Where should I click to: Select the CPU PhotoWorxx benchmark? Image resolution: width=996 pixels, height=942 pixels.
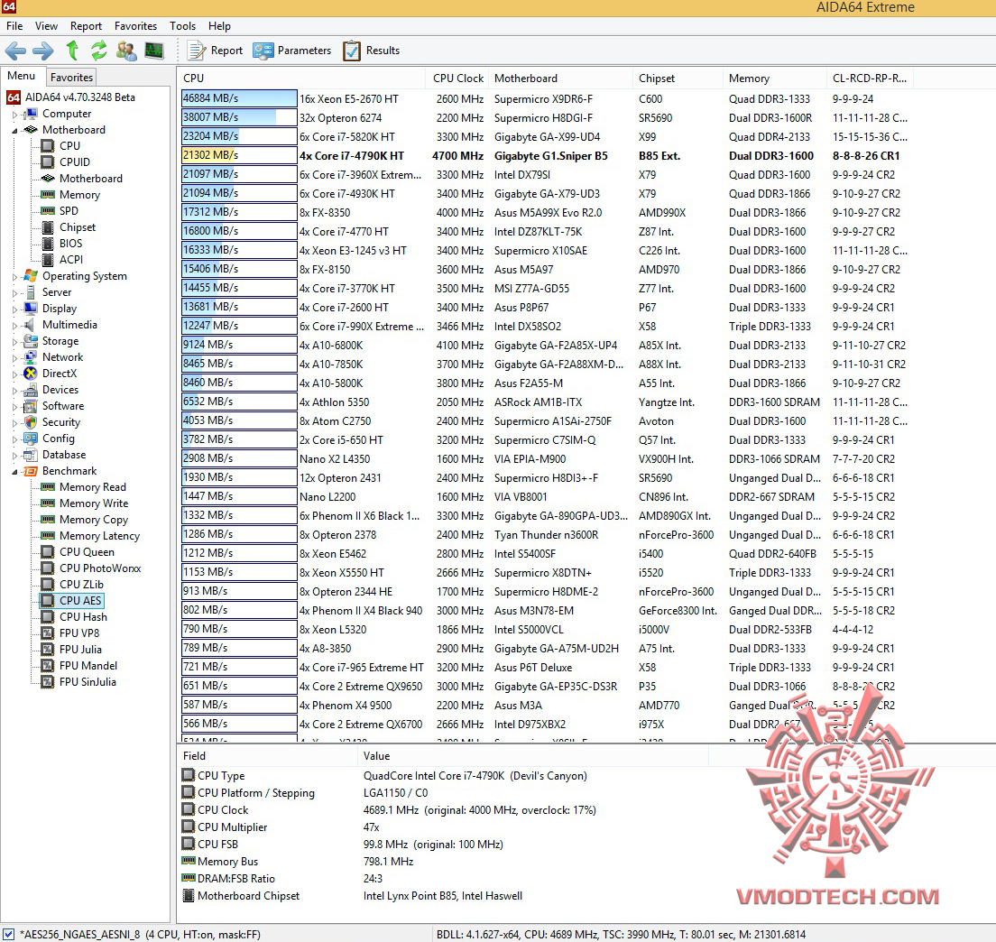point(100,568)
